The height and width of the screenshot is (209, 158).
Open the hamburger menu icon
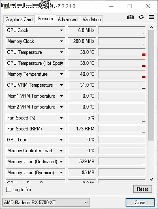[151, 17]
